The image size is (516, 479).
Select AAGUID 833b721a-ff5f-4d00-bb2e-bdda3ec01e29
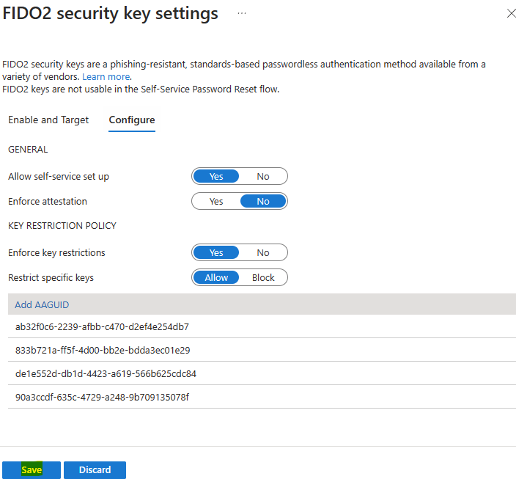262,350
